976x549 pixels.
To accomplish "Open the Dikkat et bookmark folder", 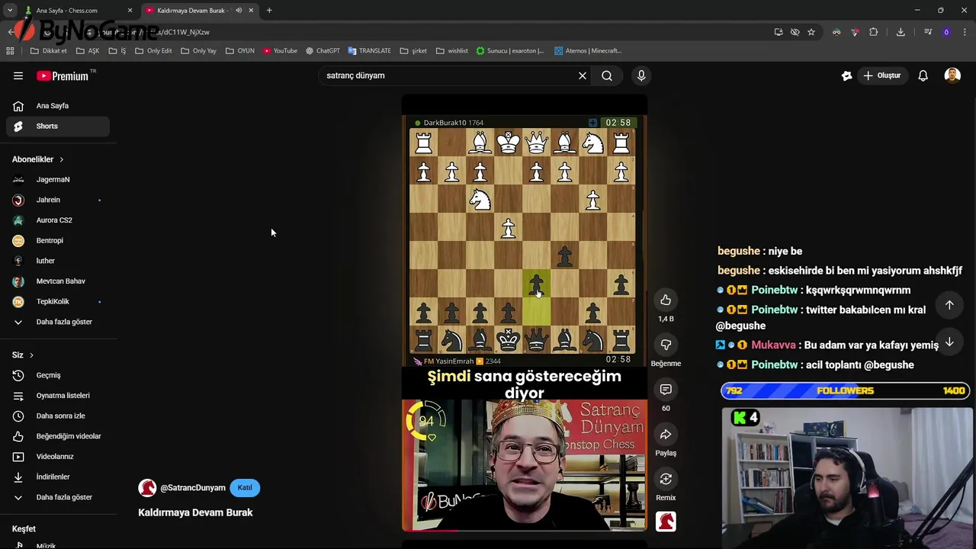I will coord(49,50).
